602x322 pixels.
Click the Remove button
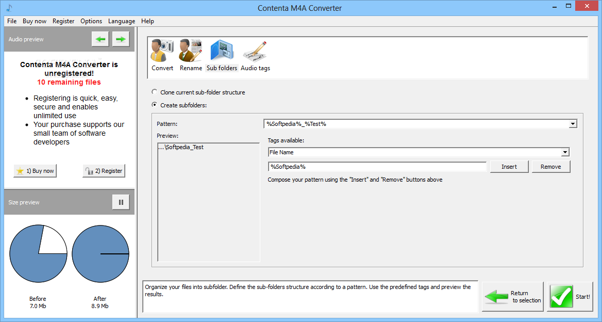550,167
